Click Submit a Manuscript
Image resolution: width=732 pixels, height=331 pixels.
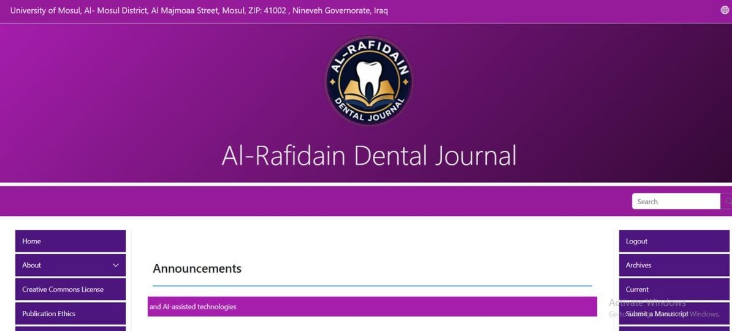tap(674, 313)
